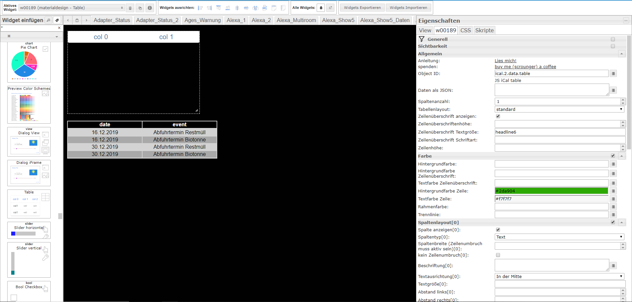Open the Textausrichtung[0] dropdown
Image resolution: width=632 pixels, height=302 pixels.
[x=560, y=276]
